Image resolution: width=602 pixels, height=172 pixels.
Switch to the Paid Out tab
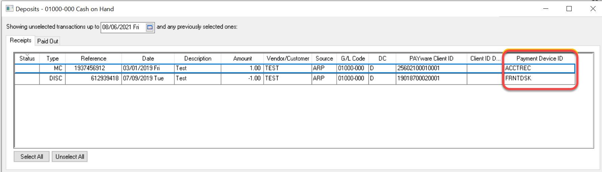48,41
